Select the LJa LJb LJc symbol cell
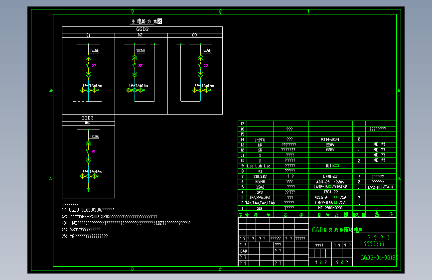 point(259,166)
